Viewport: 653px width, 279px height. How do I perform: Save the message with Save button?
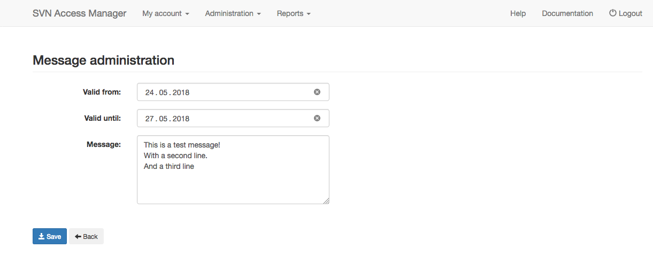(50, 236)
